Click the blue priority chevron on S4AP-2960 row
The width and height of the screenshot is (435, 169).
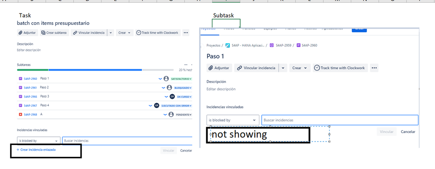pos(160,79)
